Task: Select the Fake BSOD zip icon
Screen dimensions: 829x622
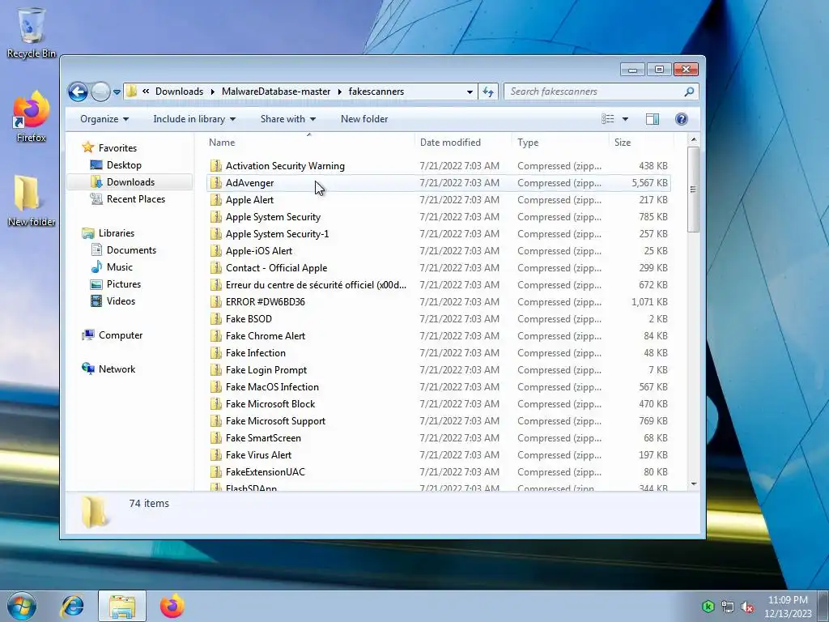Action: [x=215, y=319]
